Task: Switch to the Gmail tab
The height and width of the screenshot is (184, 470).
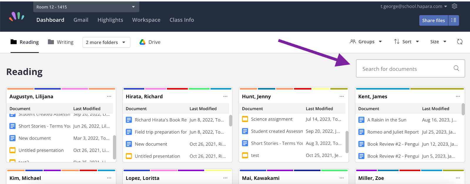Action: (81, 20)
